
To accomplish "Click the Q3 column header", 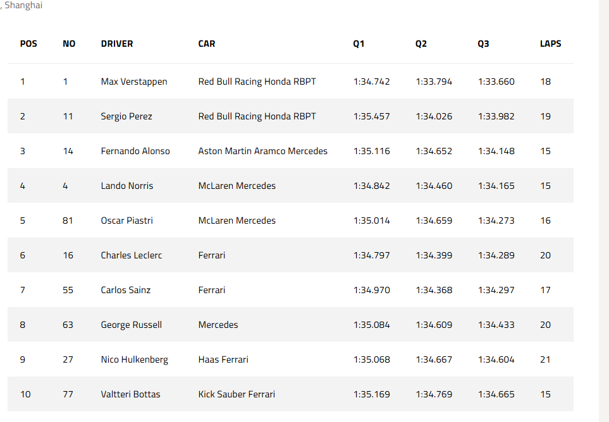I will click(x=483, y=44).
